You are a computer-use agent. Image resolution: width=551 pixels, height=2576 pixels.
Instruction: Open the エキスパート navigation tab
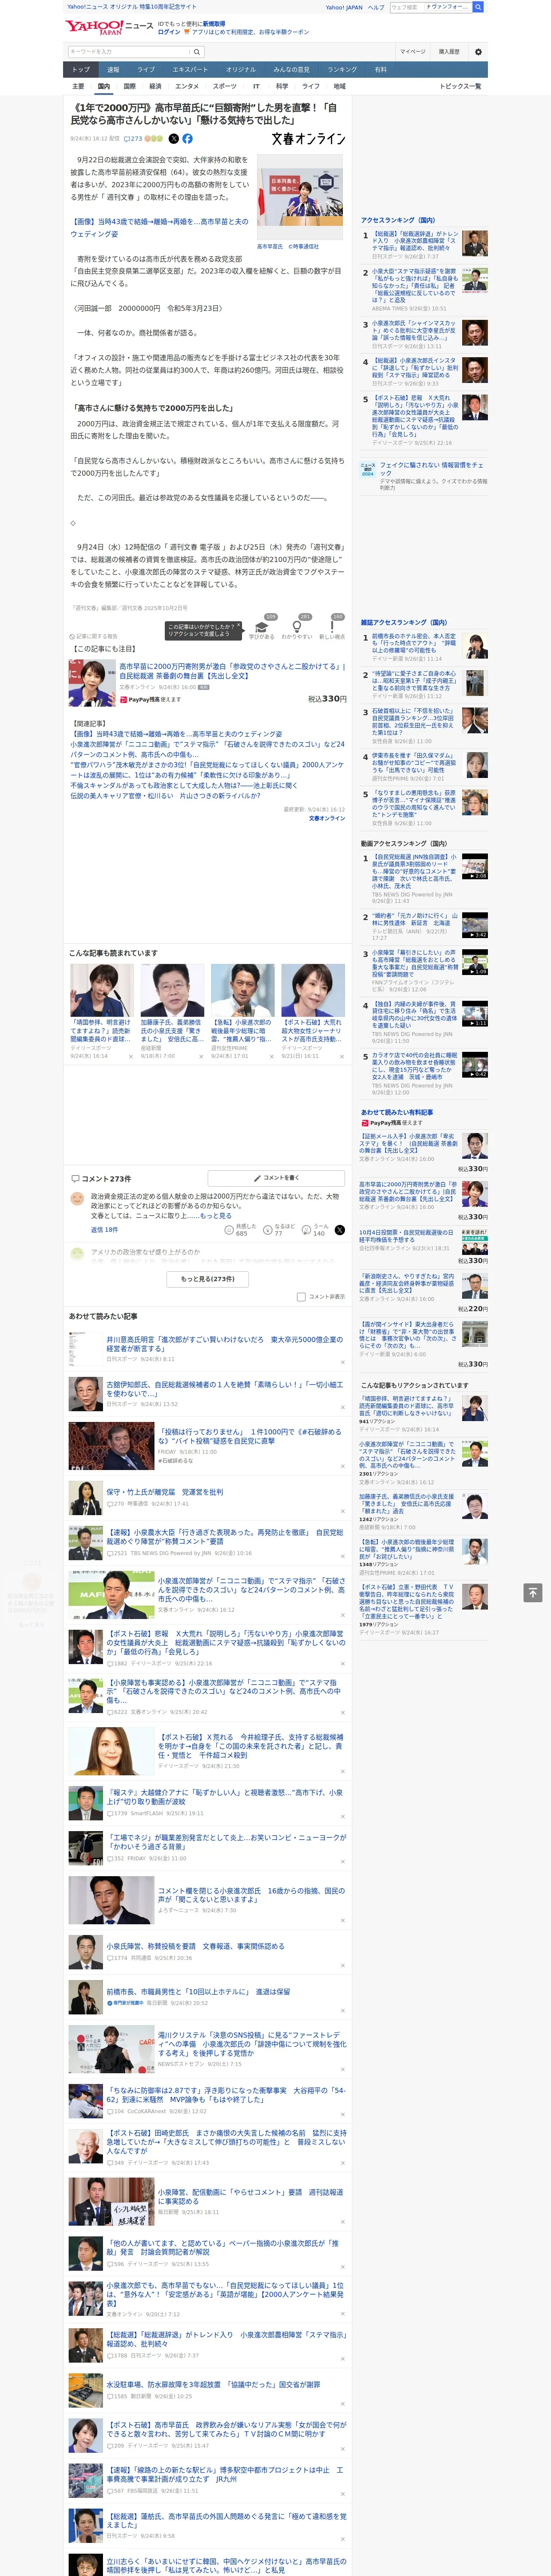190,70
